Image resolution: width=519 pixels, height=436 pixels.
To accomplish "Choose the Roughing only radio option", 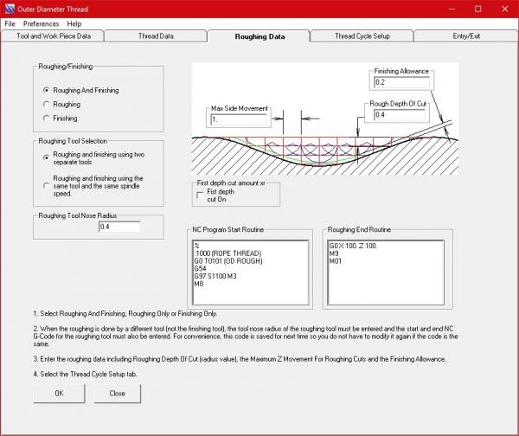I will (46, 105).
